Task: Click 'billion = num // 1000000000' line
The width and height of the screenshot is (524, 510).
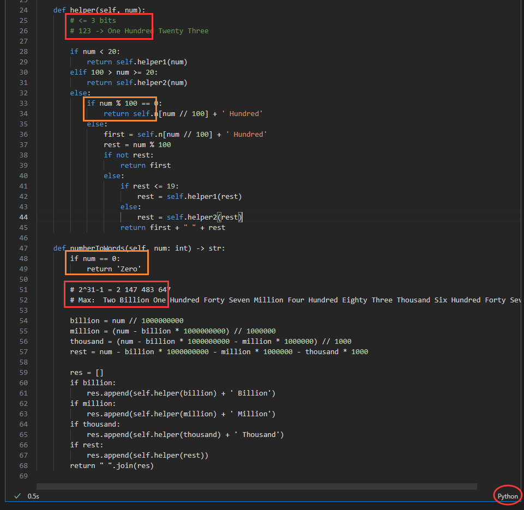Action: 127,320
